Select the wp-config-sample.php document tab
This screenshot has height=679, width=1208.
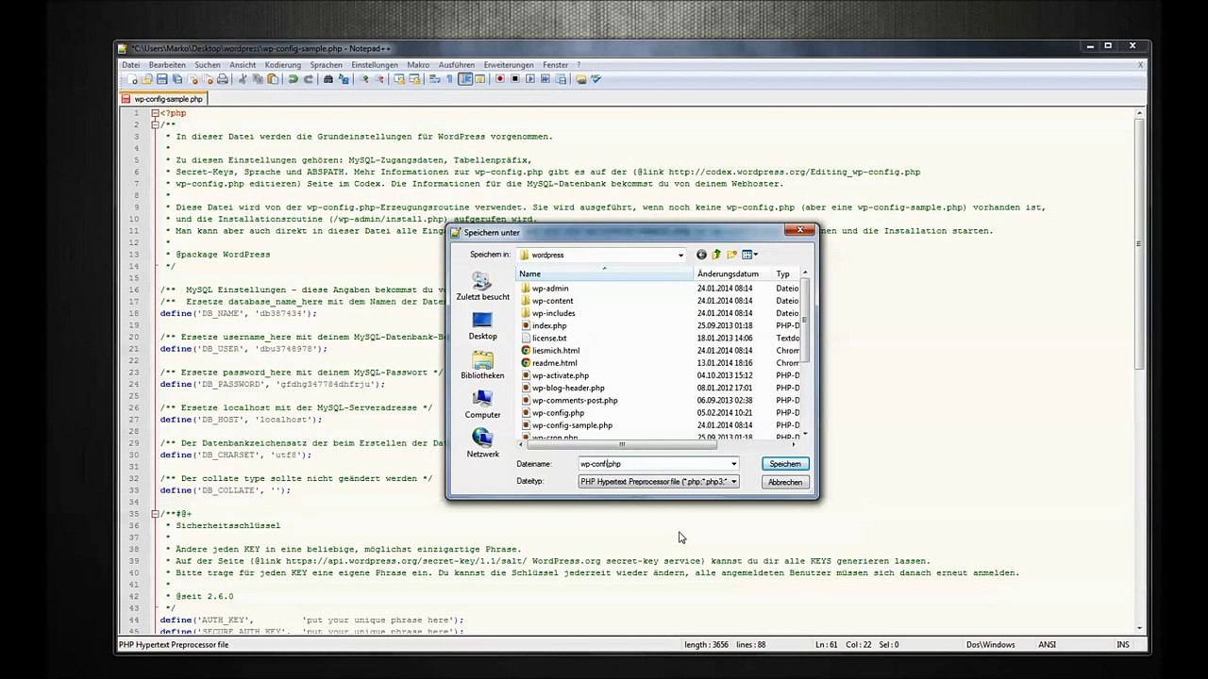(162, 99)
